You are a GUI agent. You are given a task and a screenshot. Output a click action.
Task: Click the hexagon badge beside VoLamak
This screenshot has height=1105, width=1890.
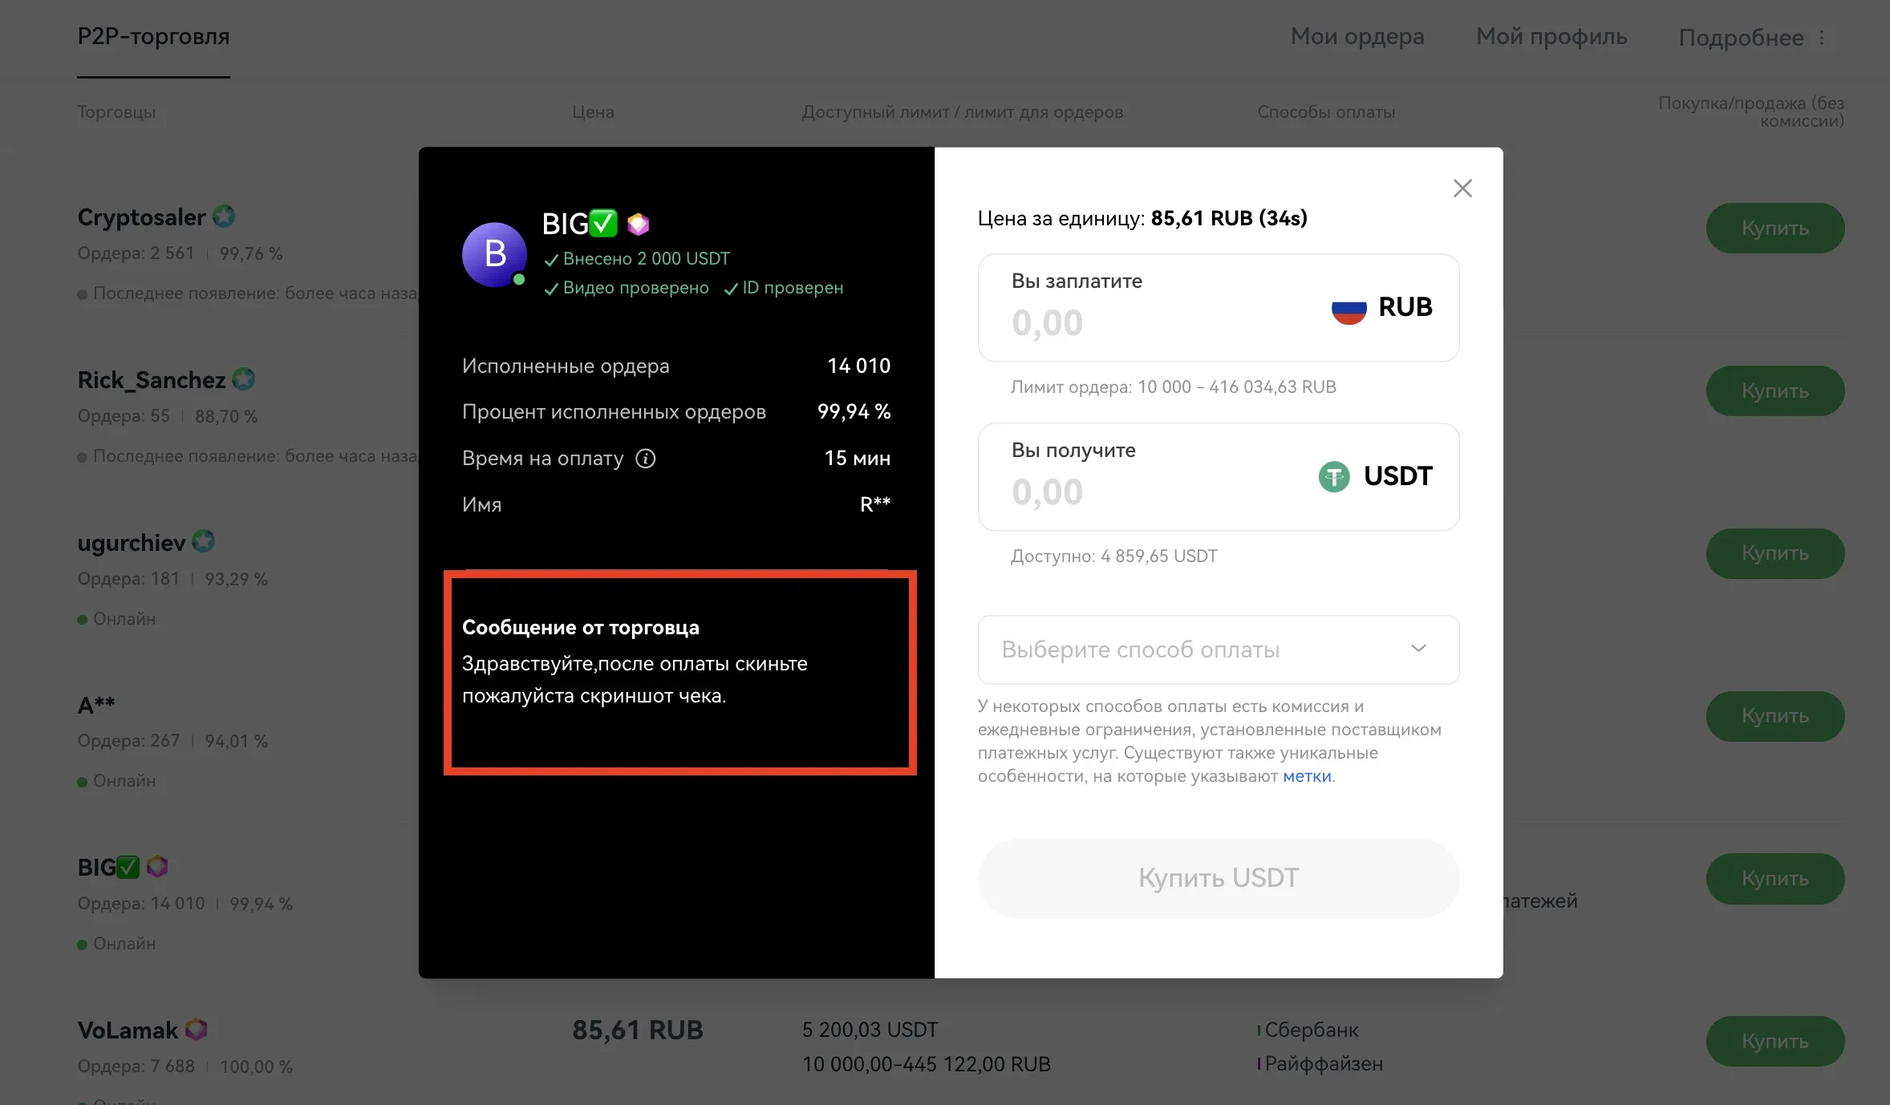click(197, 1029)
